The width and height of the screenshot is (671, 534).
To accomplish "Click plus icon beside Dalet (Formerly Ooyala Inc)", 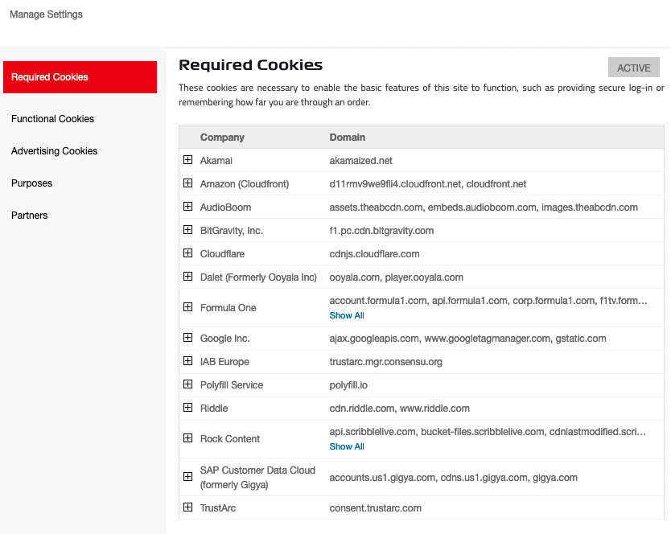I will [x=188, y=277].
